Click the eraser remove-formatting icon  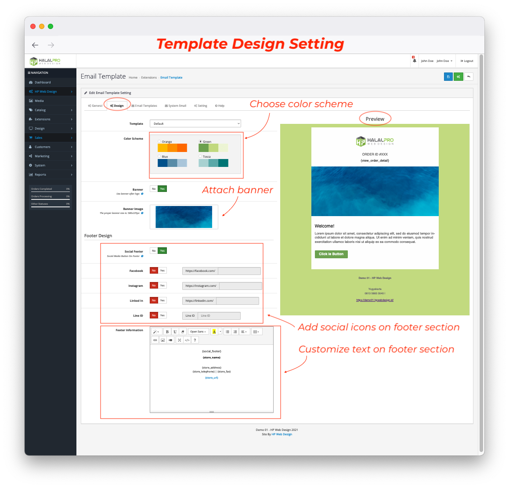[183, 332]
